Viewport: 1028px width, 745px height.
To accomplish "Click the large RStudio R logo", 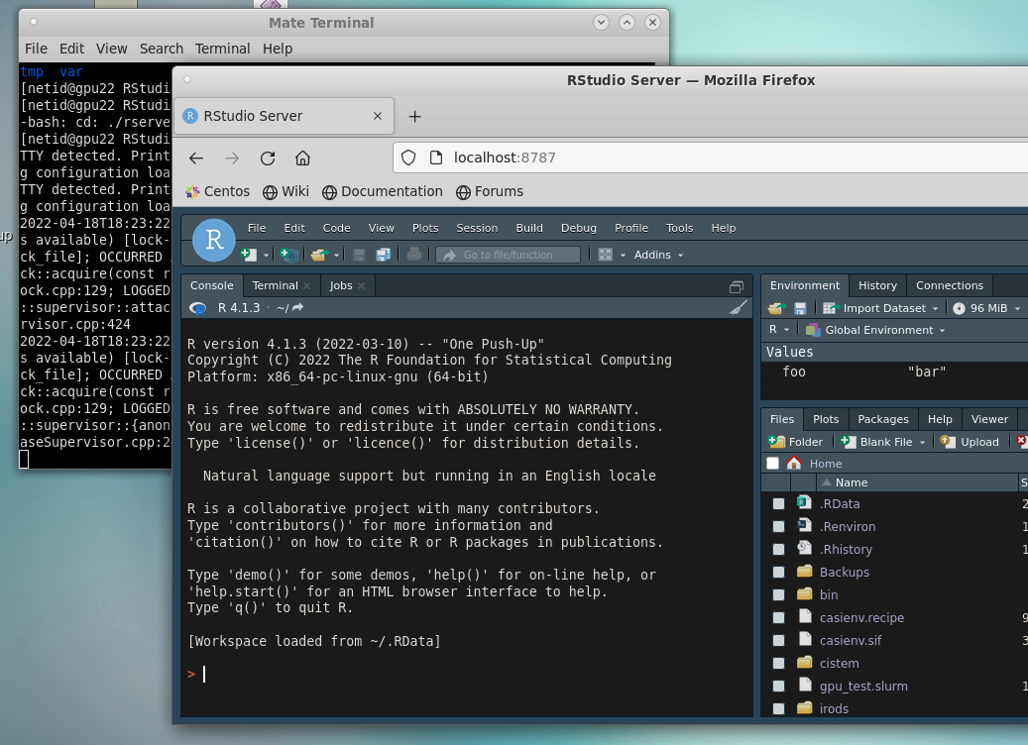I will (214, 240).
